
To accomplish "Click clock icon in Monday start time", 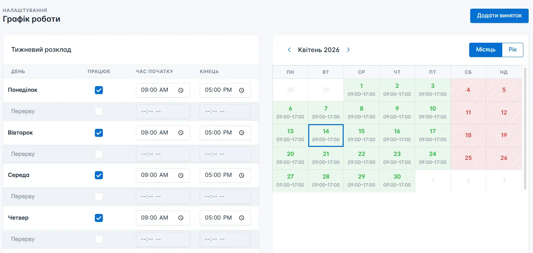I will (181, 90).
